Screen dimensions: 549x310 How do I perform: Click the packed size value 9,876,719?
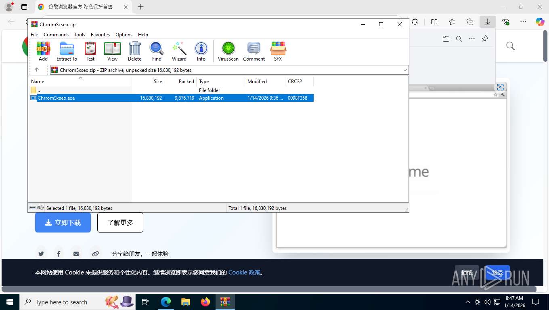click(184, 98)
